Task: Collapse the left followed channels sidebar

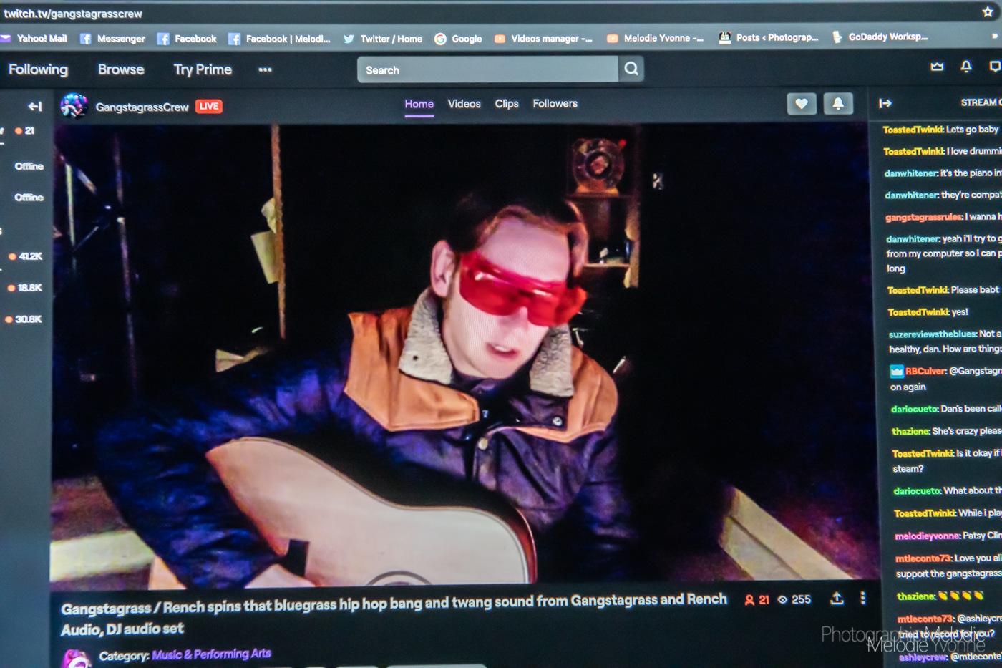Action: [x=34, y=107]
